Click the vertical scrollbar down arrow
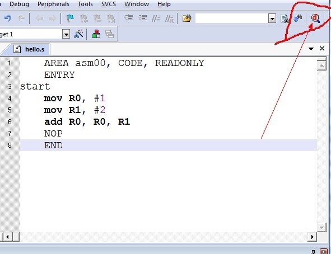Viewport: 331px width, 254px height. [321, 228]
